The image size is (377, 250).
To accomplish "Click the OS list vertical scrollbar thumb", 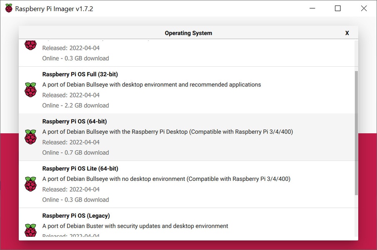I will [x=356, y=132].
